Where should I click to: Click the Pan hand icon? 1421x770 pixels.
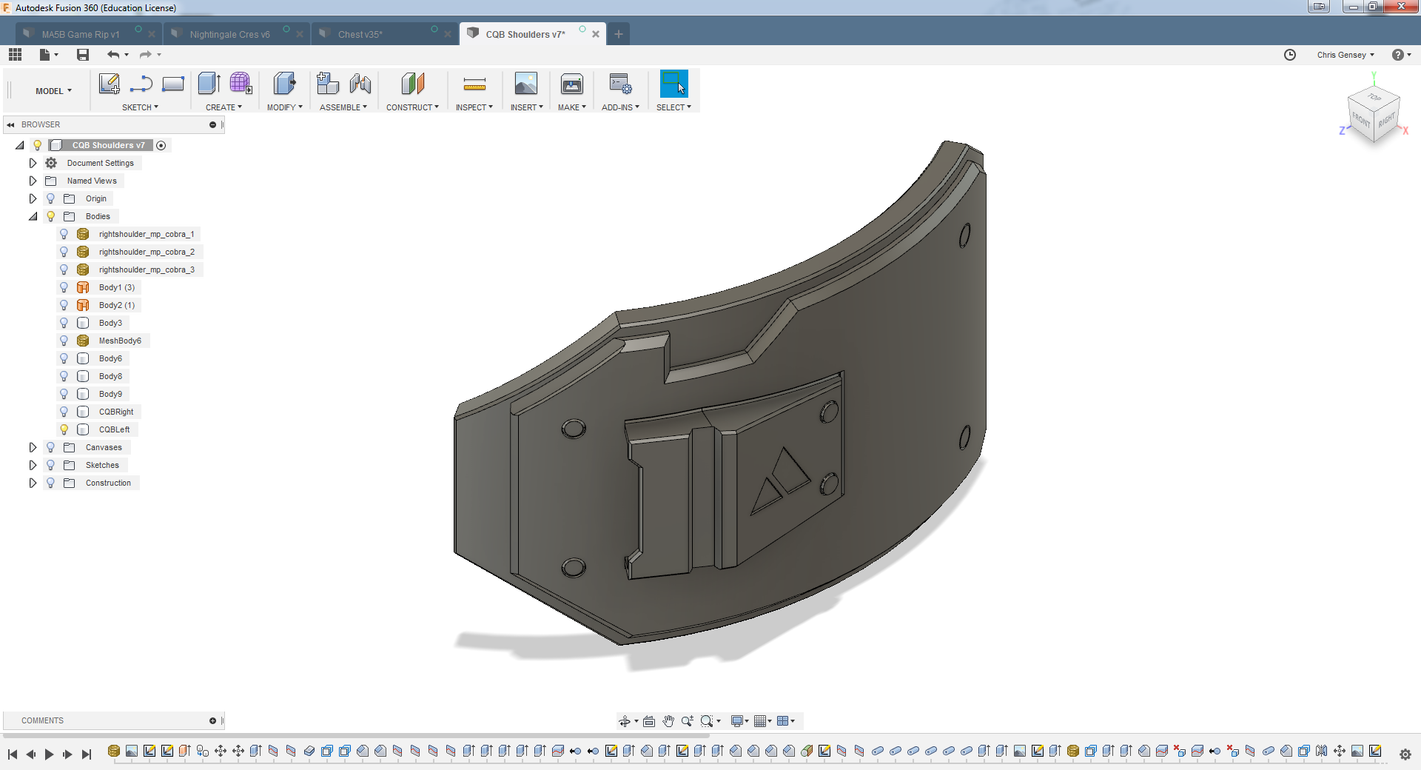coord(668,721)
